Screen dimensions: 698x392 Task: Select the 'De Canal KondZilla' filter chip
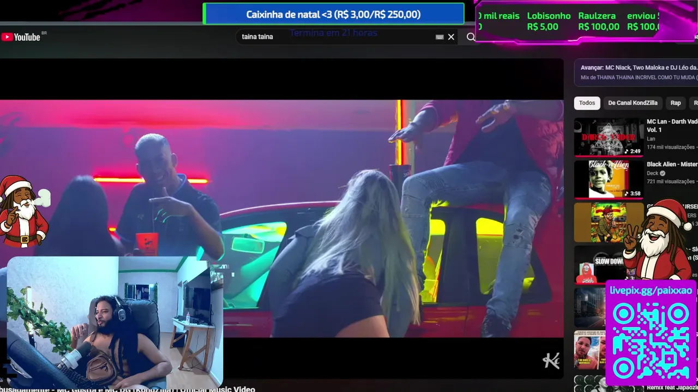[633, 103]
